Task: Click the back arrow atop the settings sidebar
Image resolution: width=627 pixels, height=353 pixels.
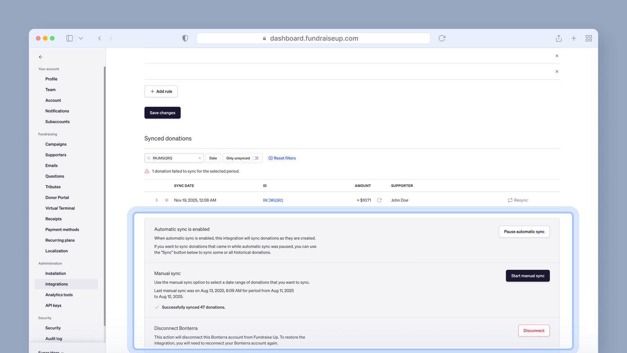Action: (x=41, y=57)
